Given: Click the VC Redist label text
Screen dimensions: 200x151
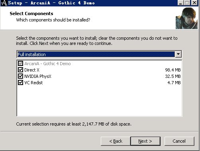Looking at the screenshot, I should (x=33, y=83).
